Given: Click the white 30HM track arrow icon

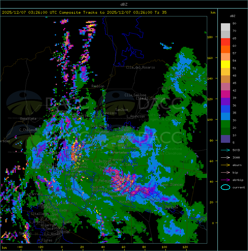Looking at the screenshot, I should [225, 157].
